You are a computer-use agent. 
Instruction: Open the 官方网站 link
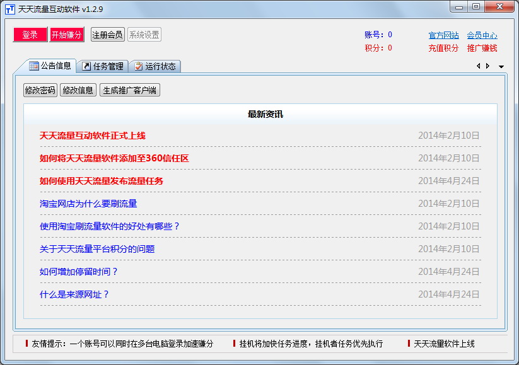pos(443,35)
